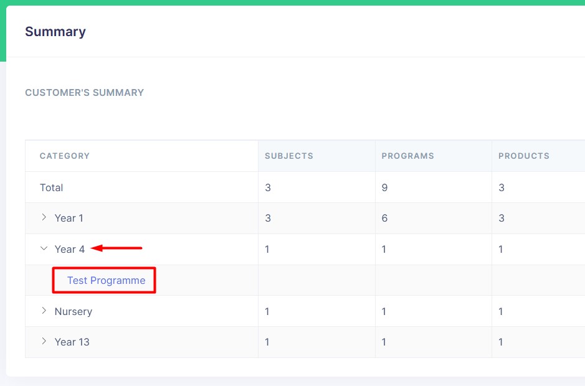This screenshot has height=386, width=585.
Task: Click the Total row's Programs value 9
Action: pos(384,187)
